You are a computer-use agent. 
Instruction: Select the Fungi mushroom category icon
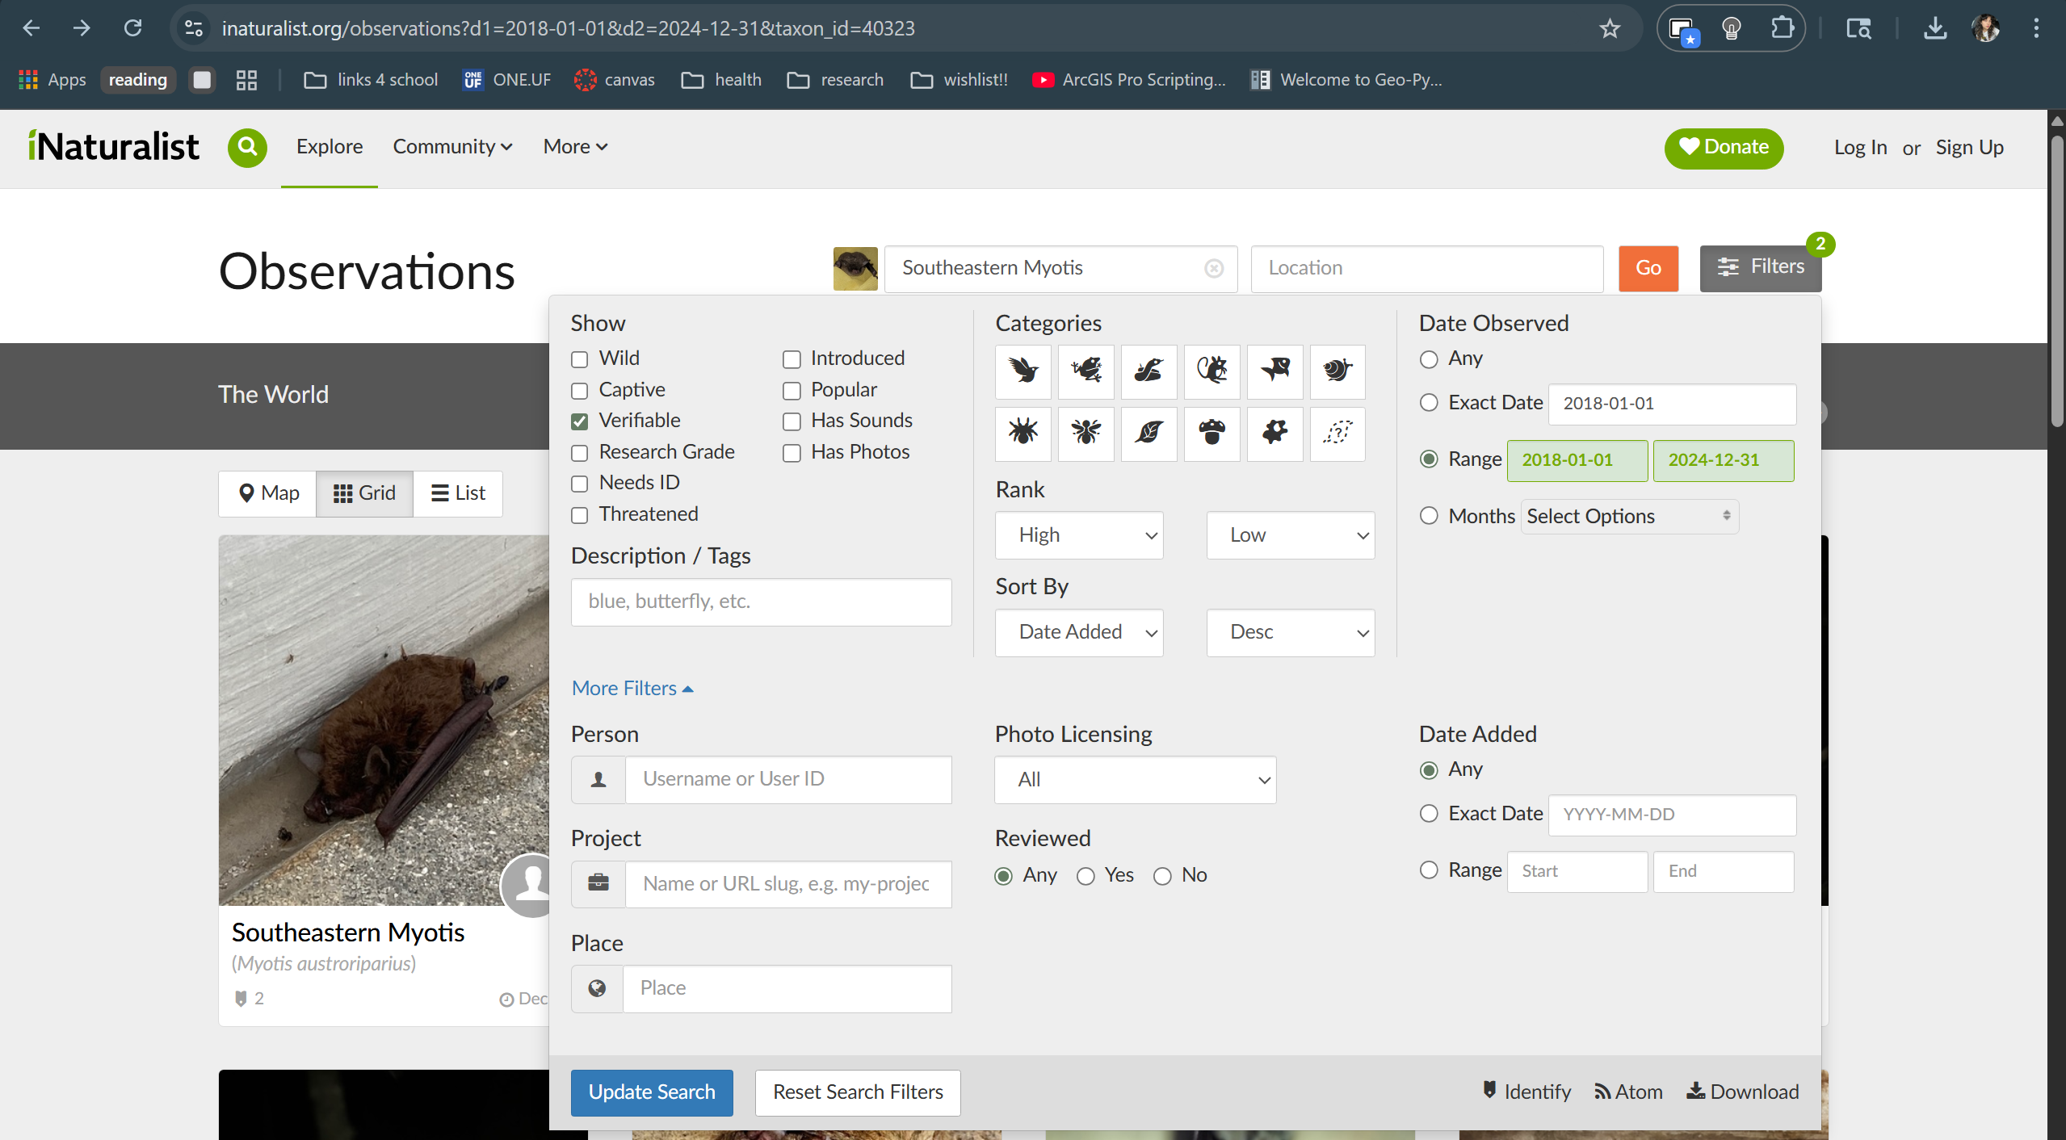coord(1211,434)
